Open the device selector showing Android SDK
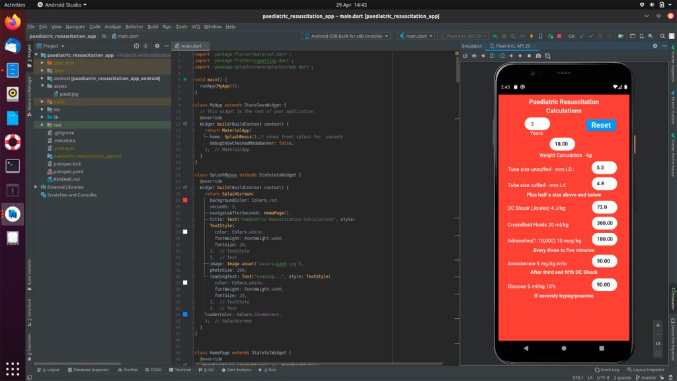 coord(347,36)
